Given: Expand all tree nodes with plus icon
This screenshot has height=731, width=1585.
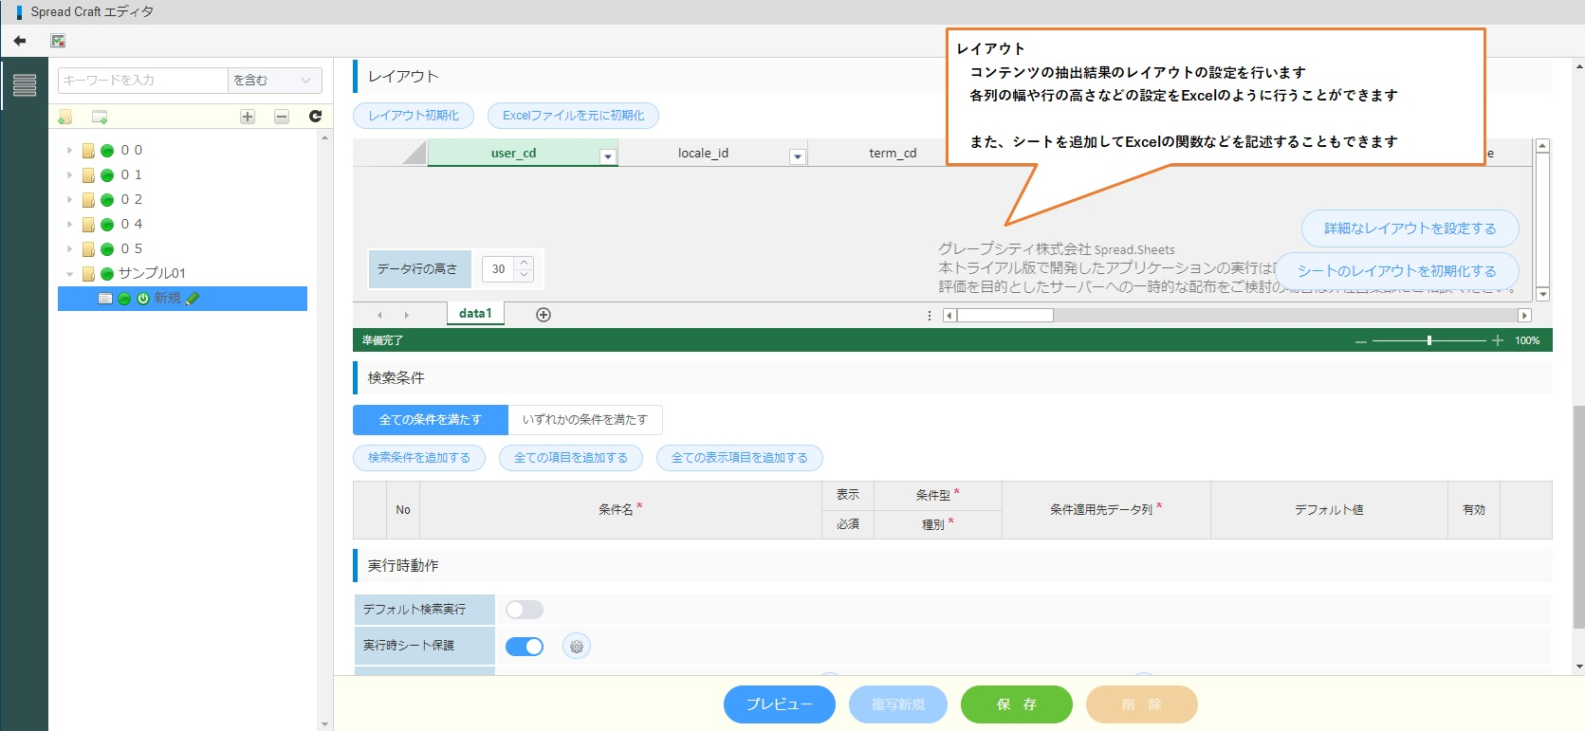Looking at the screenshot, I should pos(248,117).
